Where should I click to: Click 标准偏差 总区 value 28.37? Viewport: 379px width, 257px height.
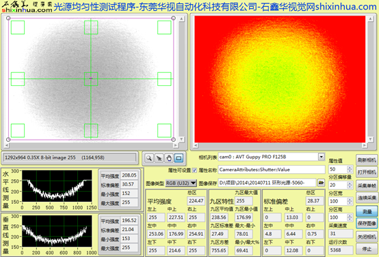tap(315, 200)
